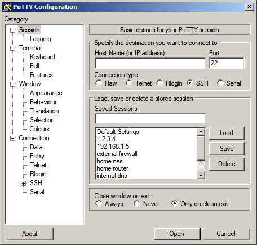Expand the SSH tree node
The width and height of the screenshot is (257, 245).
tap(23, 183)
